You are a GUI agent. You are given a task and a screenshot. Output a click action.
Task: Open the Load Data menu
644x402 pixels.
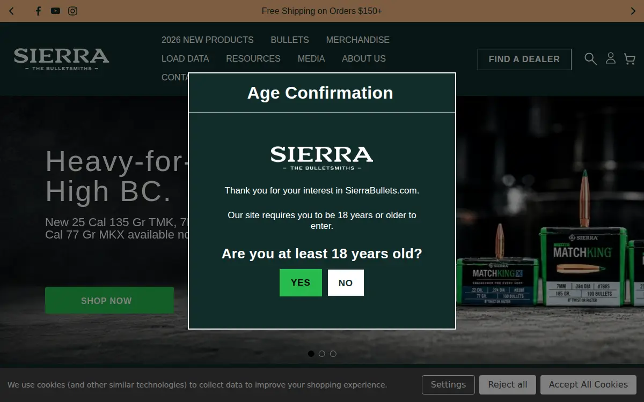tap(185, 58)
